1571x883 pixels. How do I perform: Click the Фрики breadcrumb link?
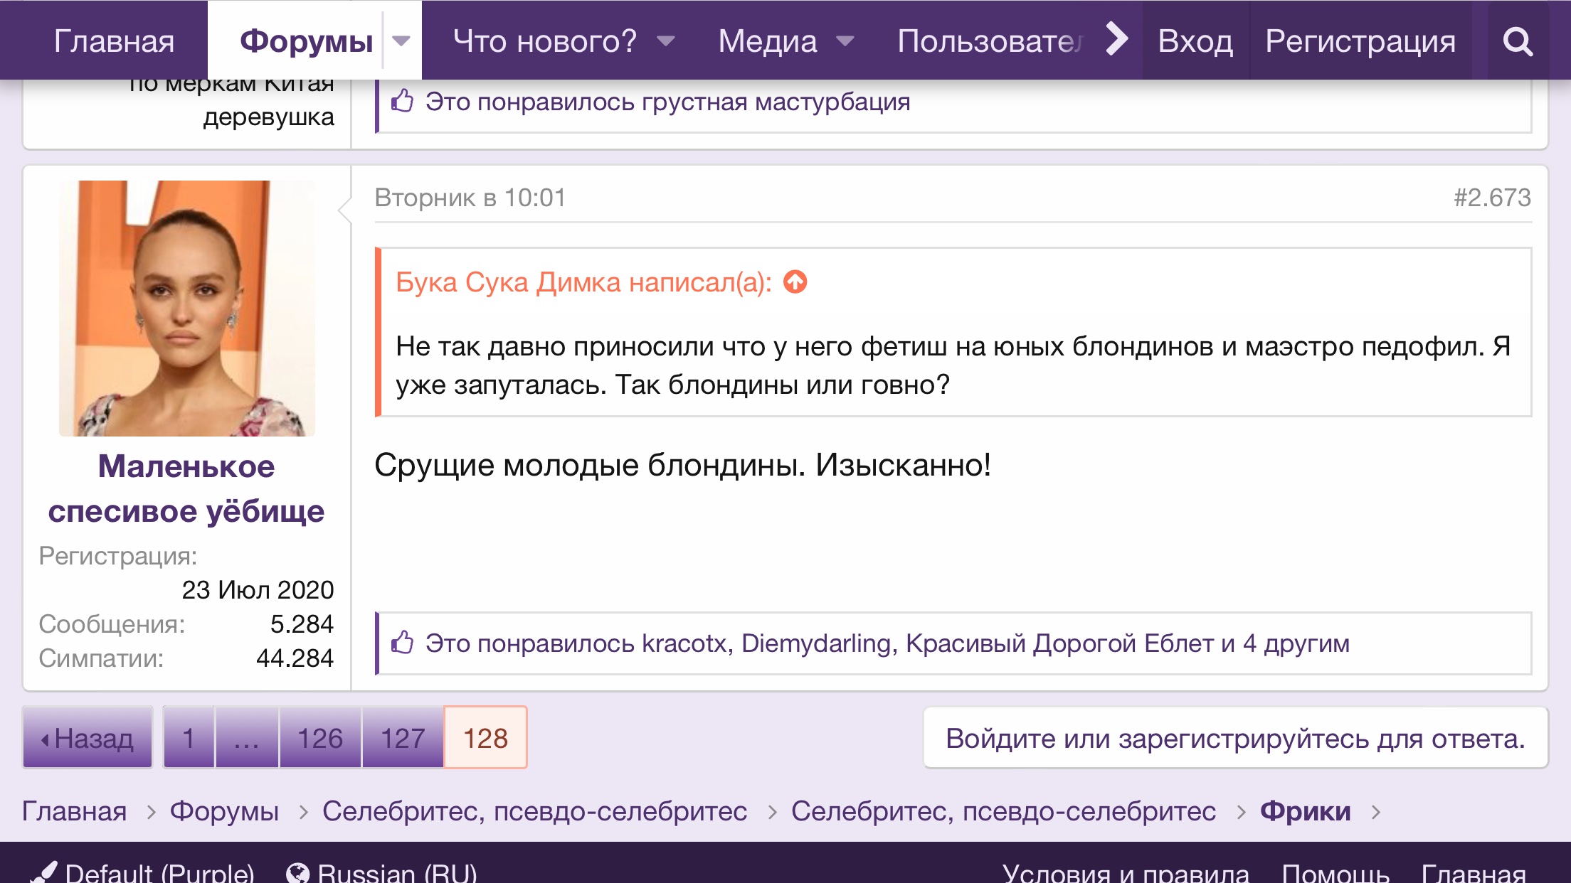(1305, 811)
